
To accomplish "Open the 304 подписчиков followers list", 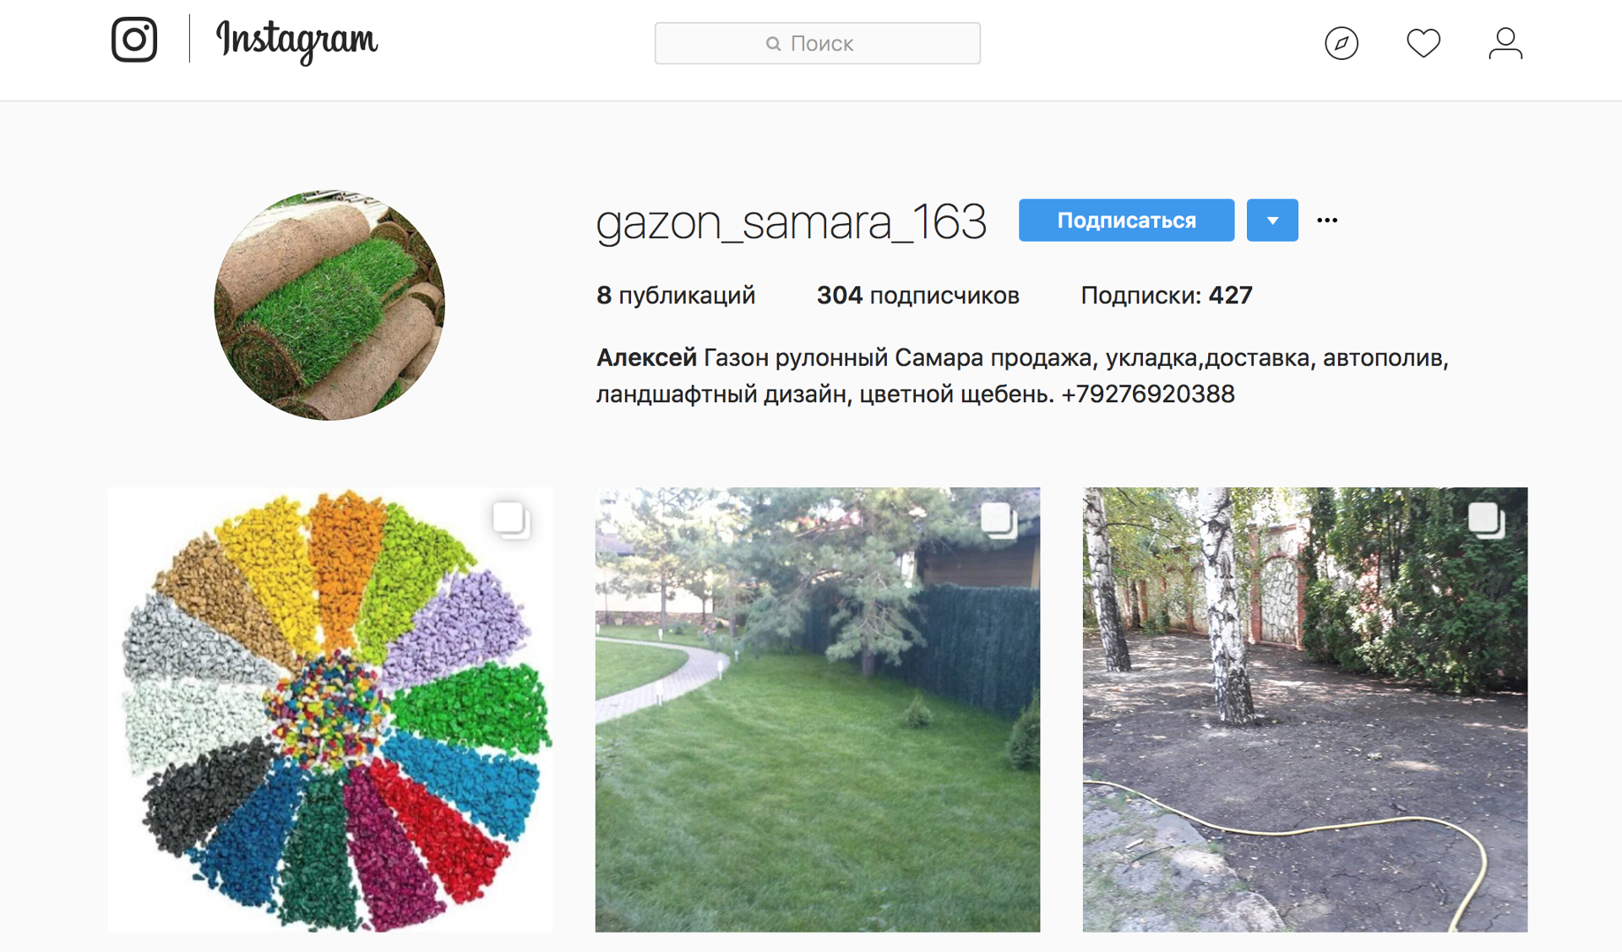I will [917, 295].
